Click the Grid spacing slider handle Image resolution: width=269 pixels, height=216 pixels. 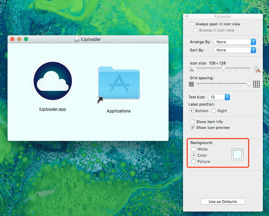click(248, 84)
